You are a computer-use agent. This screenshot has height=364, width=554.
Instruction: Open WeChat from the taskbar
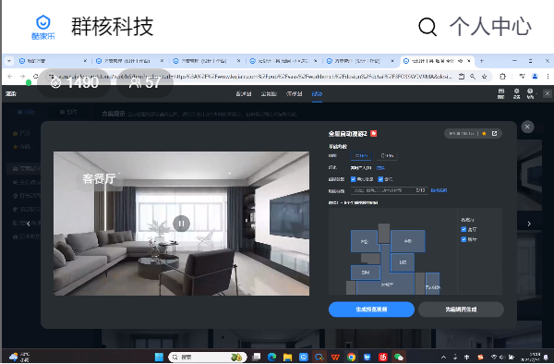pos(399,357)
